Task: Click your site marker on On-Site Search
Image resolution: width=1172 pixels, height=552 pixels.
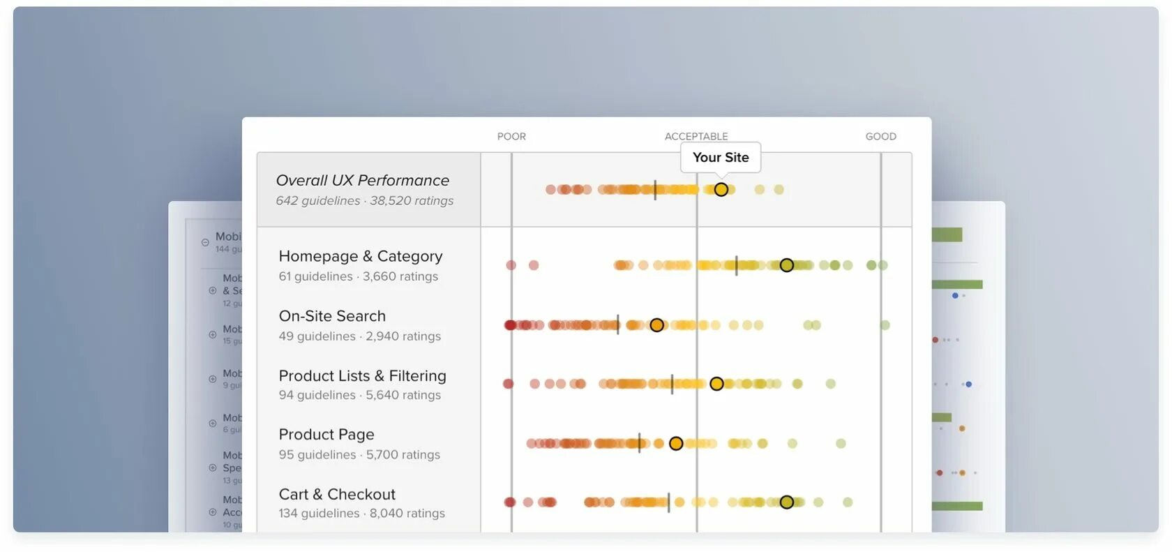Action: tap(656, 325)
